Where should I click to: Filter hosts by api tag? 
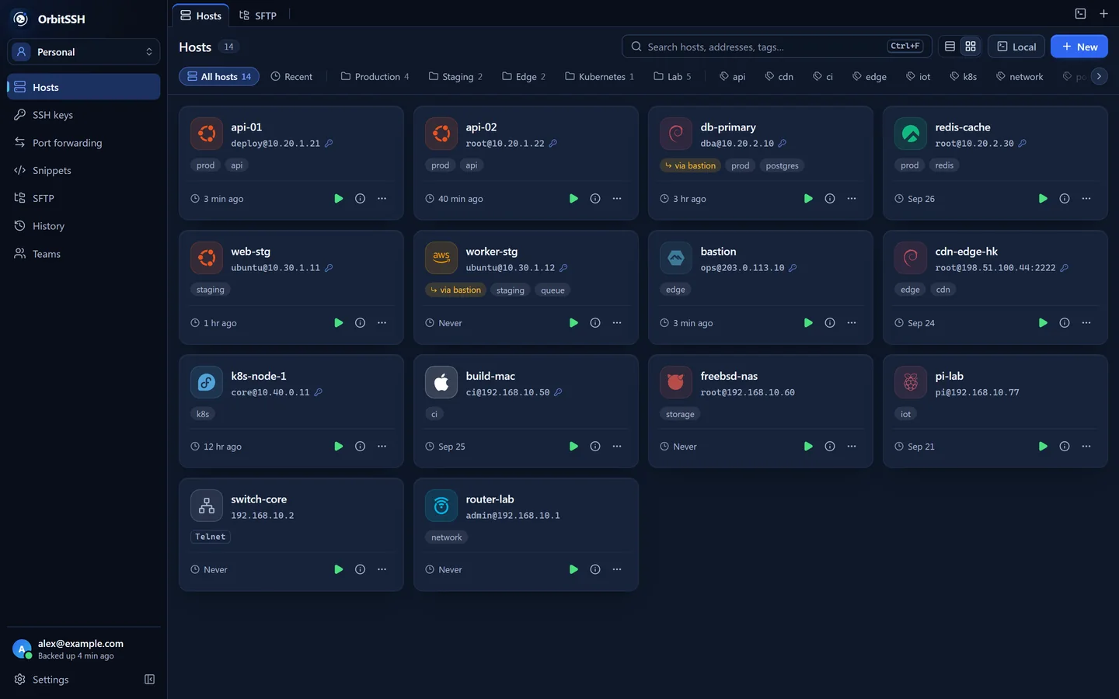click(732, 77)
